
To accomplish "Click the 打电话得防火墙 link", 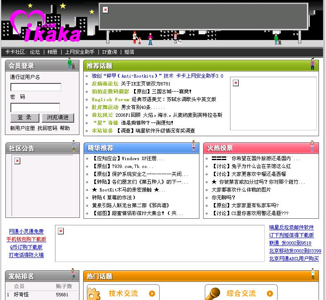I will pyautogui.click(x=26, y=255).
